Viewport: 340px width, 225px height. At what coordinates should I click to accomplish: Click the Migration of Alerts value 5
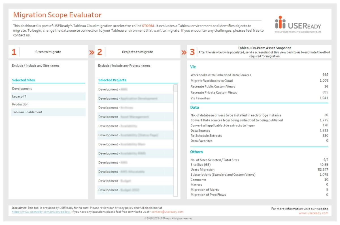click(327, 190)
